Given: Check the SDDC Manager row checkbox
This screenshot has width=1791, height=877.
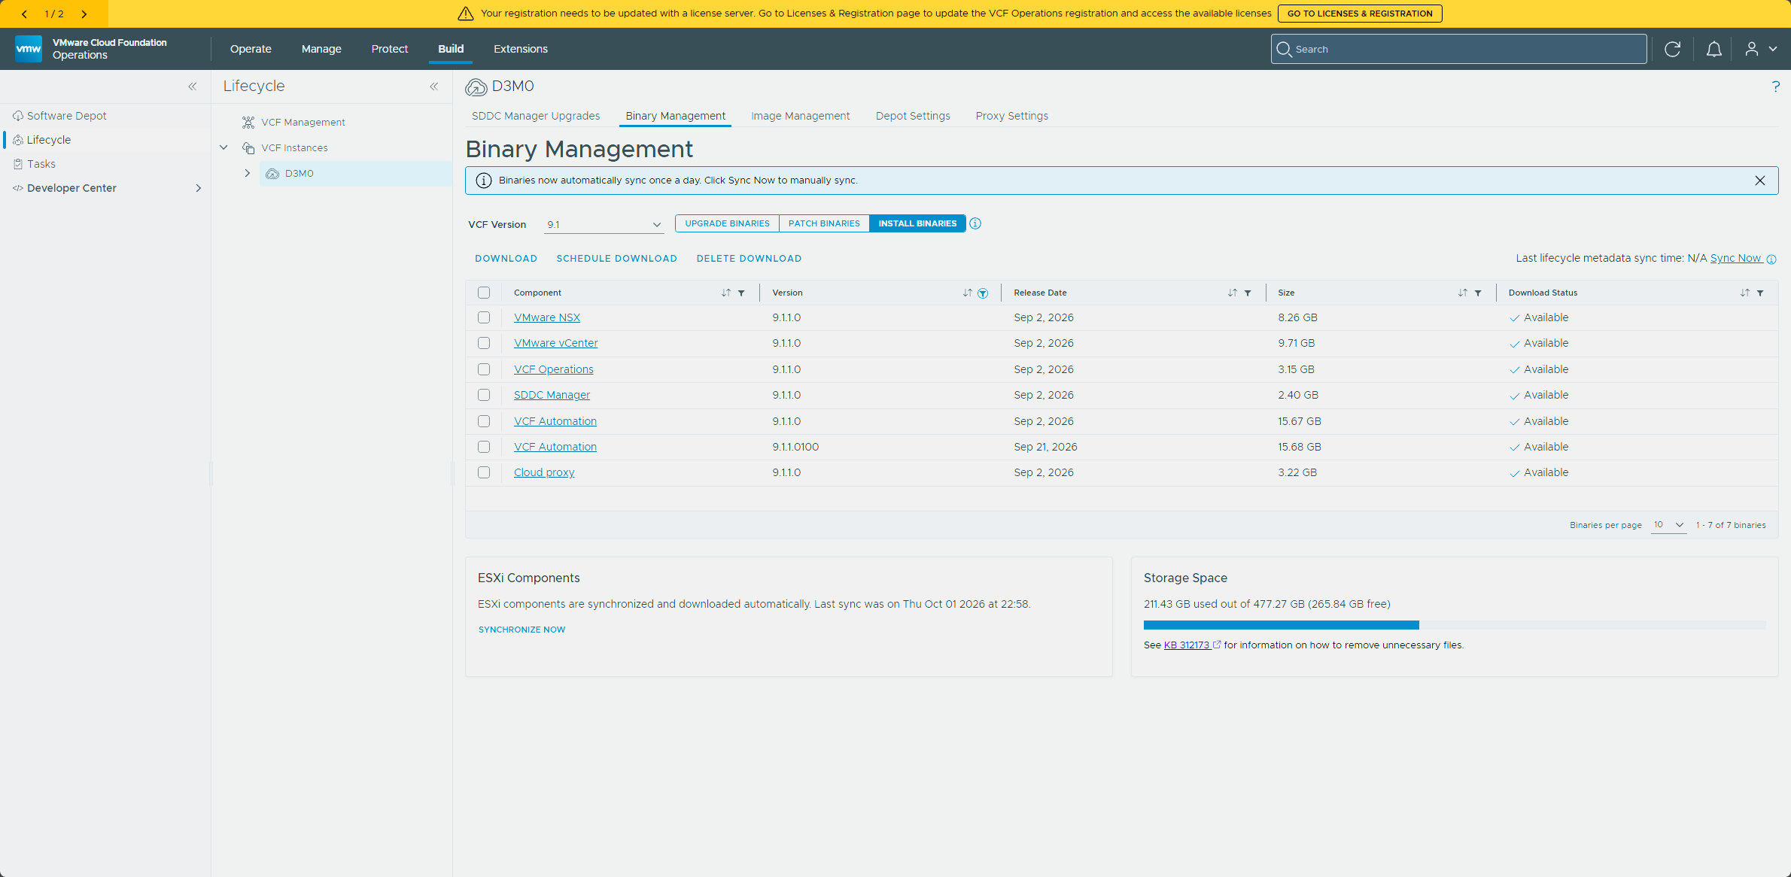Looking at the screenshot, I should pyautogui.click(x=484, y=395).
